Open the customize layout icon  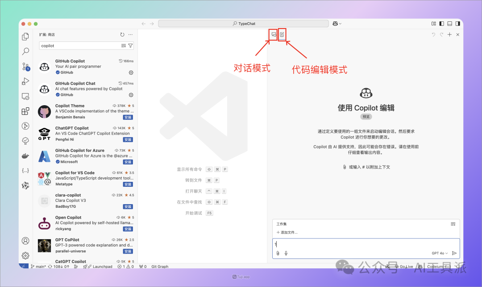(x=434, y=24)
